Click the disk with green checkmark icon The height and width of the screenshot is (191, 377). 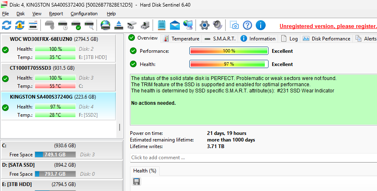(x=76, y=25)
